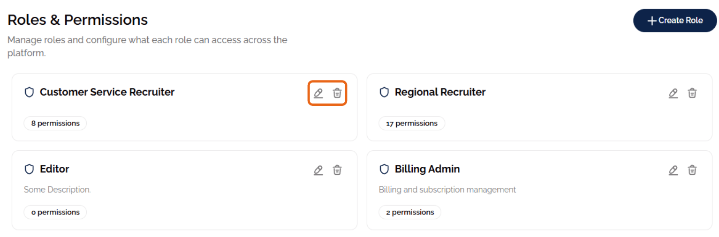Click the trash icon on Editor card

point(337,170)
